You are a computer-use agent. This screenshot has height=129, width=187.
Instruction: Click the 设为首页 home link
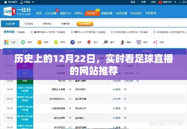(11, 2)
